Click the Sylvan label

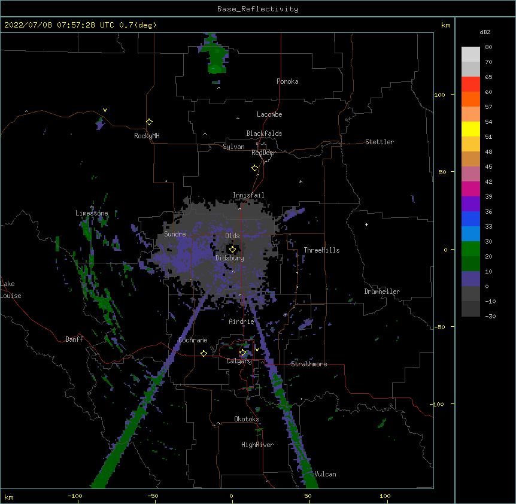pyautogui.click(x=233, y=147)
